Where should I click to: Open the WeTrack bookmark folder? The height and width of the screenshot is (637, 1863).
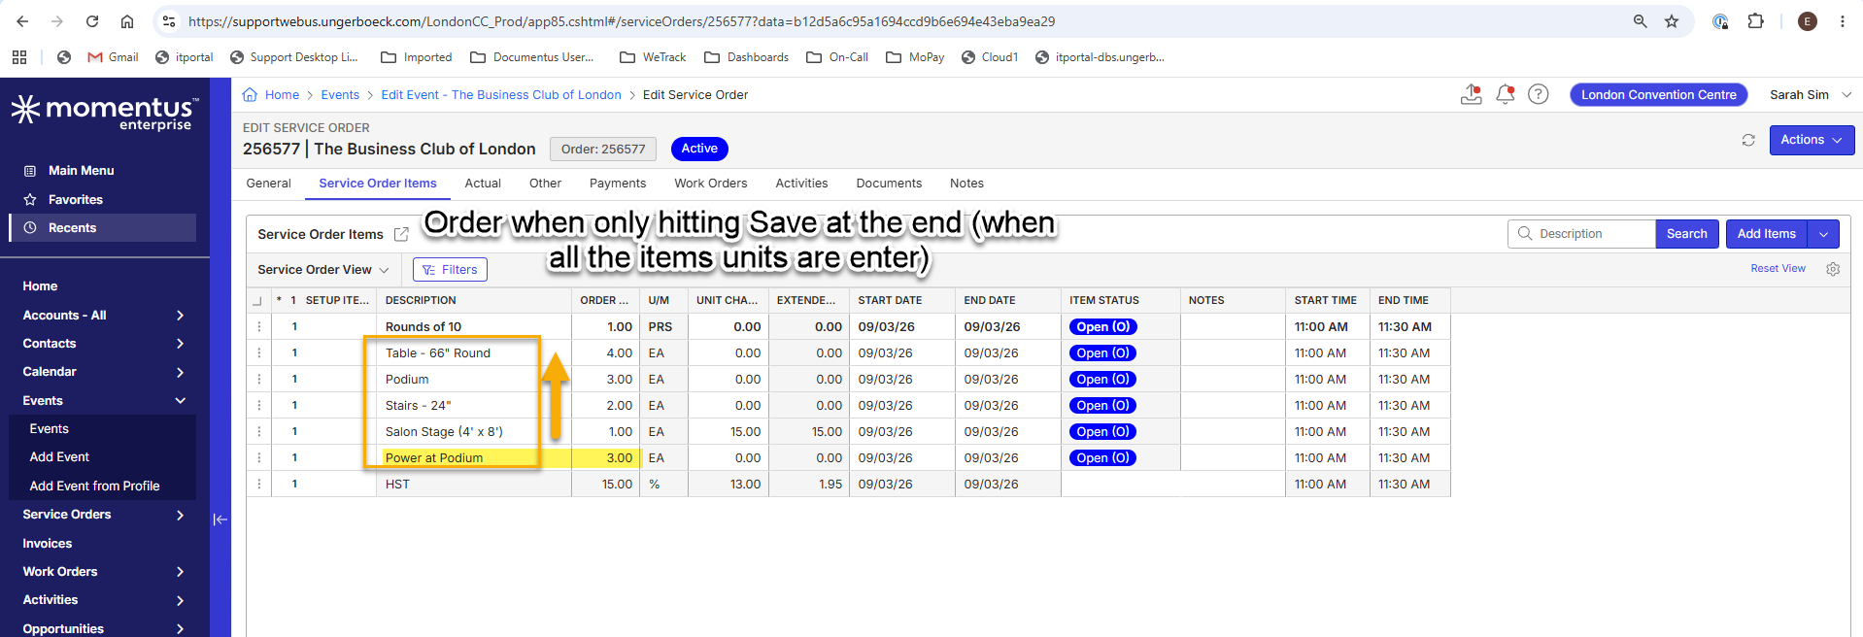[x=653, y=57]
